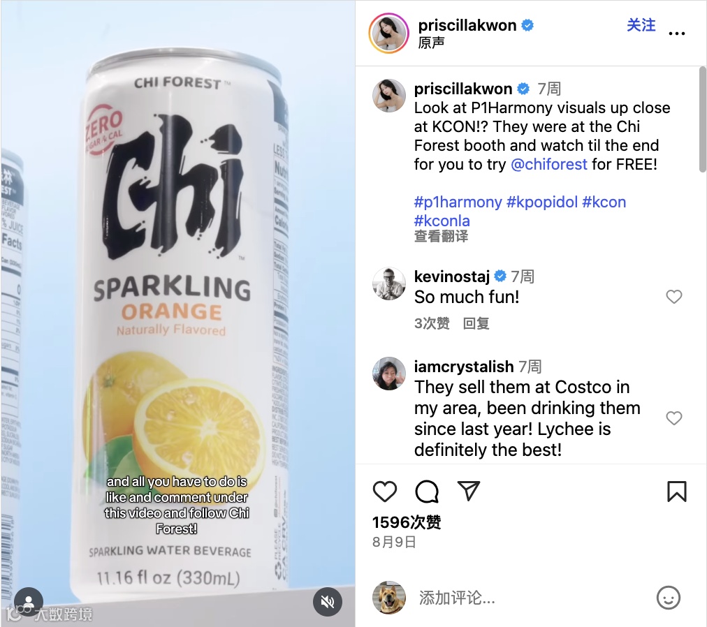Open the three-dot more options menu
707x627 pixels.
677,34
